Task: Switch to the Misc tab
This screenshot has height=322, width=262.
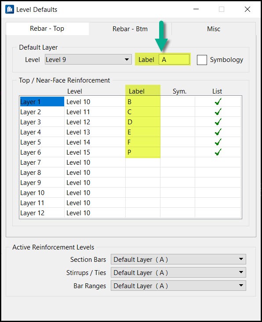Action: click(214, 29)
